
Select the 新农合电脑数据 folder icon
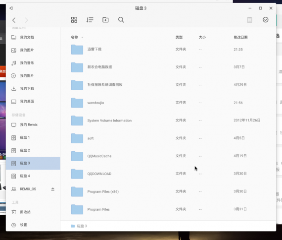pos(77,67)
